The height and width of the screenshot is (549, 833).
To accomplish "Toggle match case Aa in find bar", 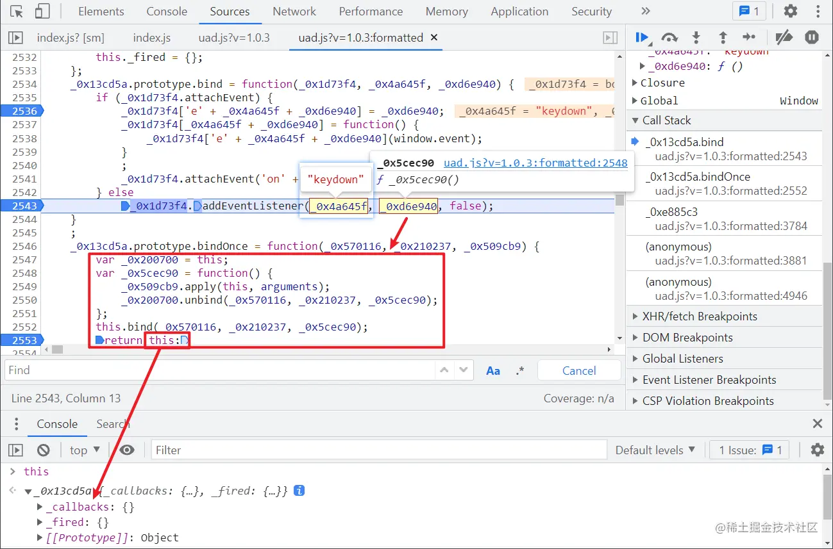I will [x=493, y=370].
